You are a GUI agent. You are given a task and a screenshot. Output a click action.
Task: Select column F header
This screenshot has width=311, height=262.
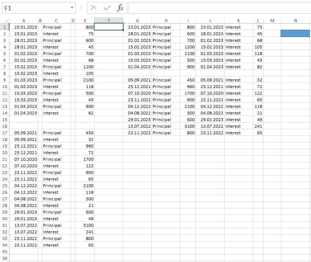pos(109,21)
